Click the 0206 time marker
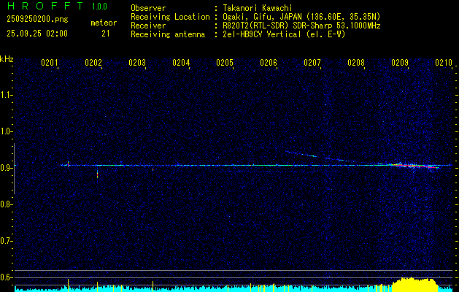Viewport: 459px width, 292px height. [x=269, y=63]
